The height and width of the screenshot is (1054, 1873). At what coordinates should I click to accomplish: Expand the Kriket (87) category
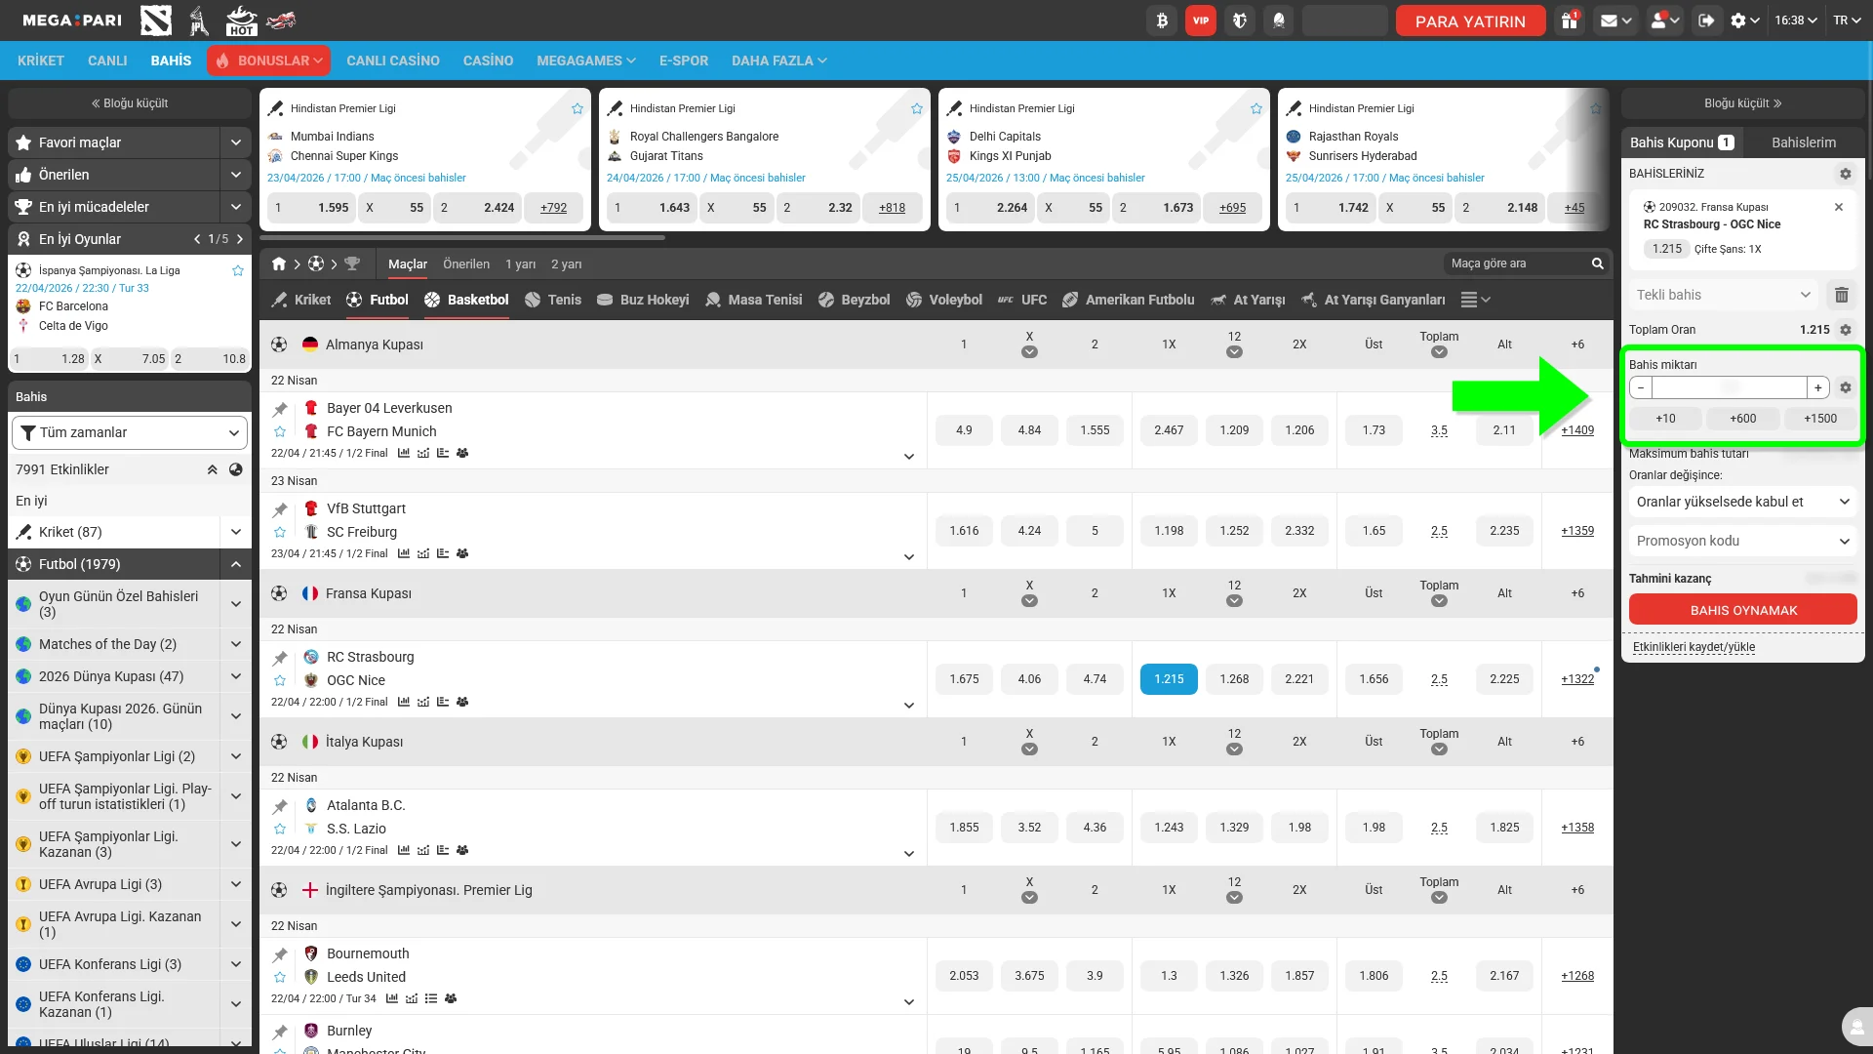(x=235, y=532)
